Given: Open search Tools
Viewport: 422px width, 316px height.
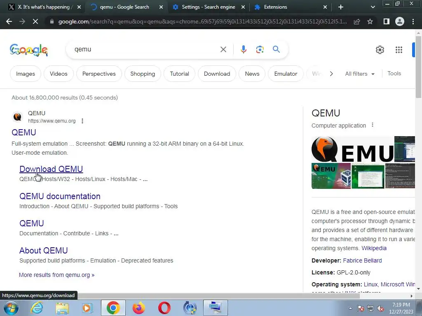Looking at the screenshot, I should (x=394, y=73).
